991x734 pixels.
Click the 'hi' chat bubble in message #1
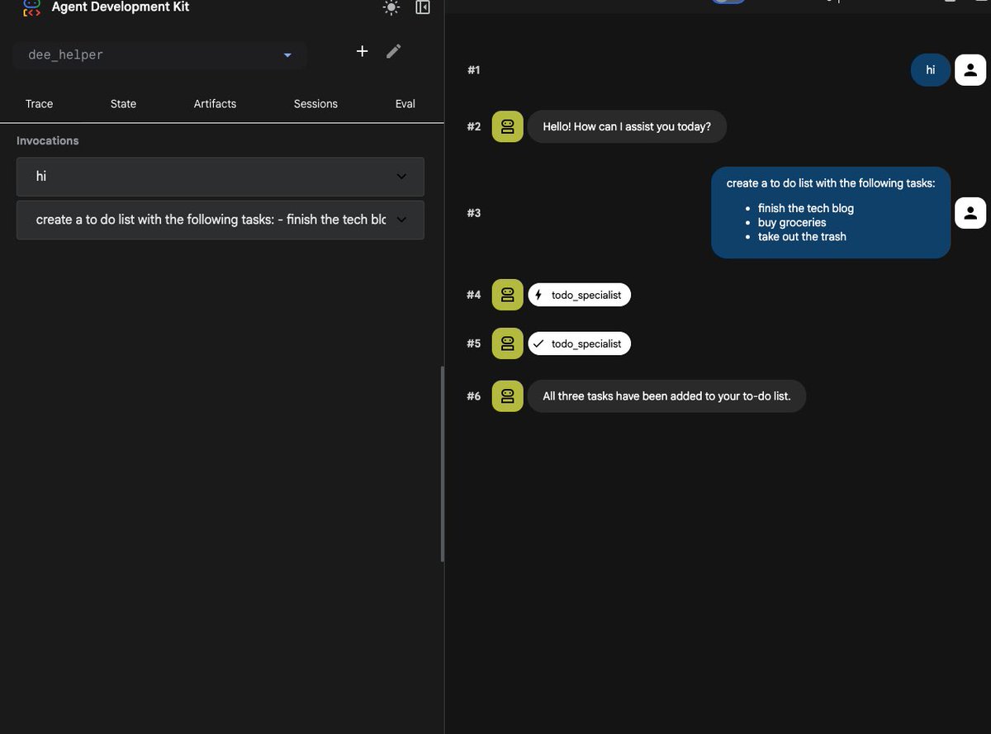click(x=931, y=70)
